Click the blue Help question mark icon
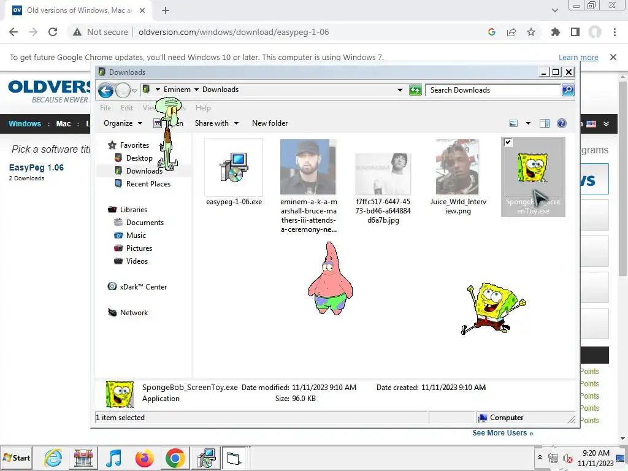This screenshot has width=628, height=471. pos(562,123)
